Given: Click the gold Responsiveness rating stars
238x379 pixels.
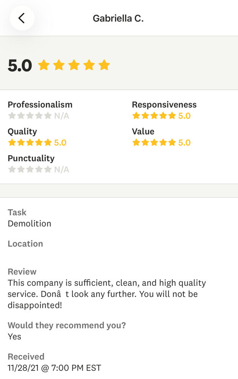Looking at the screenshot, I should click(x=154, y=116).
